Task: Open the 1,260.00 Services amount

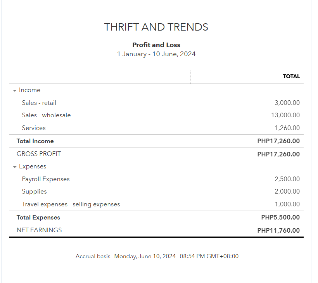Action: 287,128
